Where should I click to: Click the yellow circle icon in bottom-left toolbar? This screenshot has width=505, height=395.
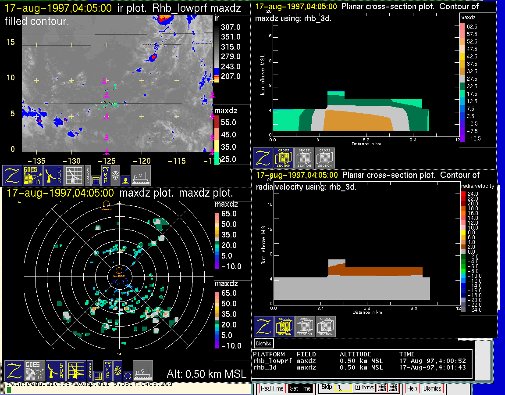[x=127, y=375]
